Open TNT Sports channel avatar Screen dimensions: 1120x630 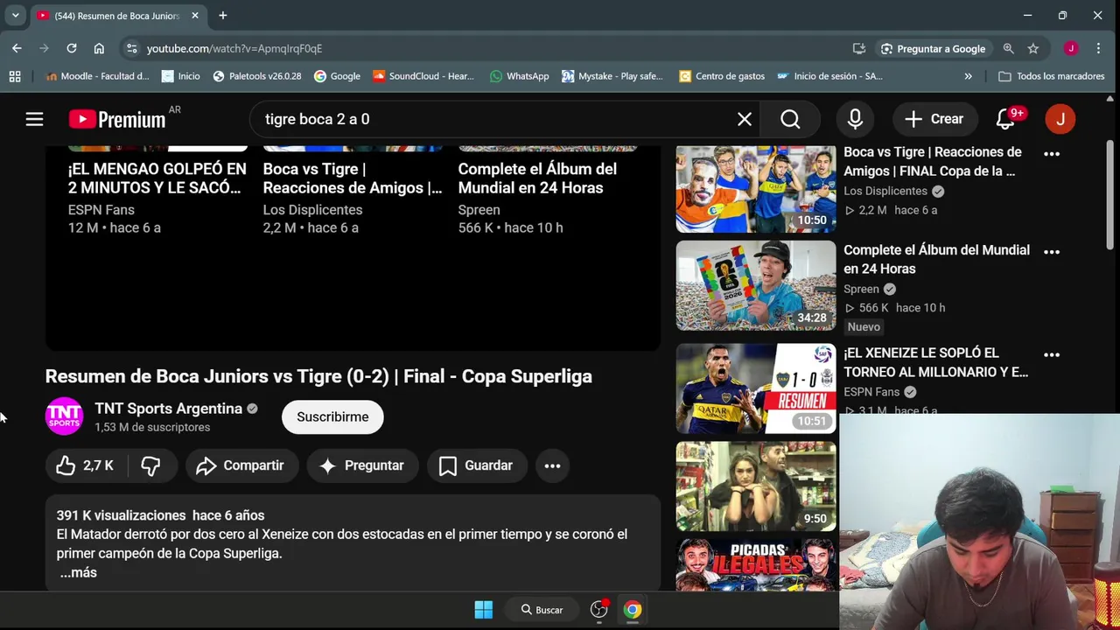pyautogui.click(x=64, y=416)
